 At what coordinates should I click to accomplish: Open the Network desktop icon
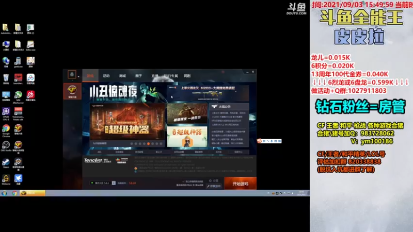click(x=6, y=62)
